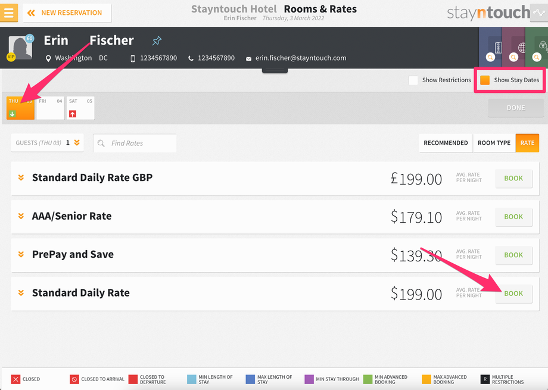Click the Multiple Restrictions R icon
The height and width of the screenshot is (390, 548).
(485, 379)
